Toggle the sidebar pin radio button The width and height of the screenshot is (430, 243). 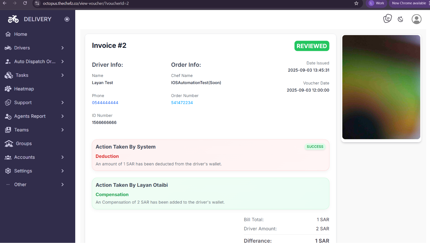pyautogui.click(x=67, y=19)
